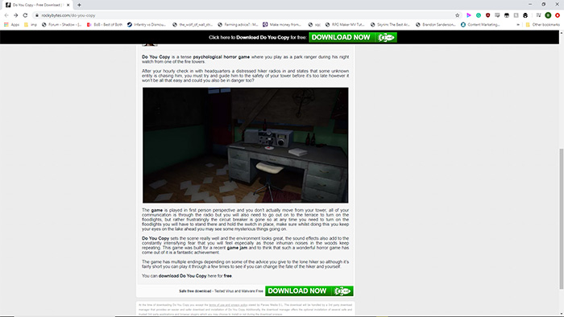Open a new browser tab
Screen dimensions: 564x317
[79, 5]
